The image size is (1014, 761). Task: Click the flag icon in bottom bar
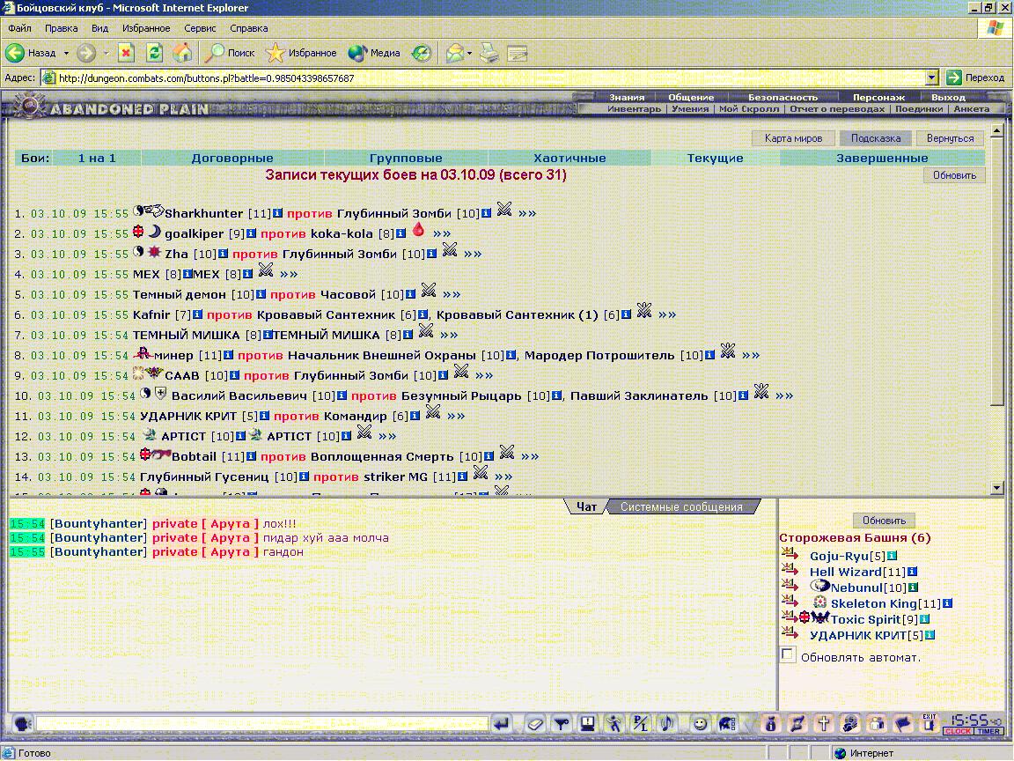point(903,724)
